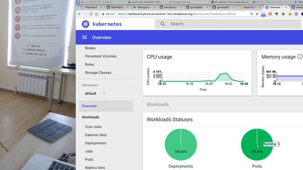Click the red Opera-style extension icon
Screen dimensions: 303x170
click(x=270, y=14)
